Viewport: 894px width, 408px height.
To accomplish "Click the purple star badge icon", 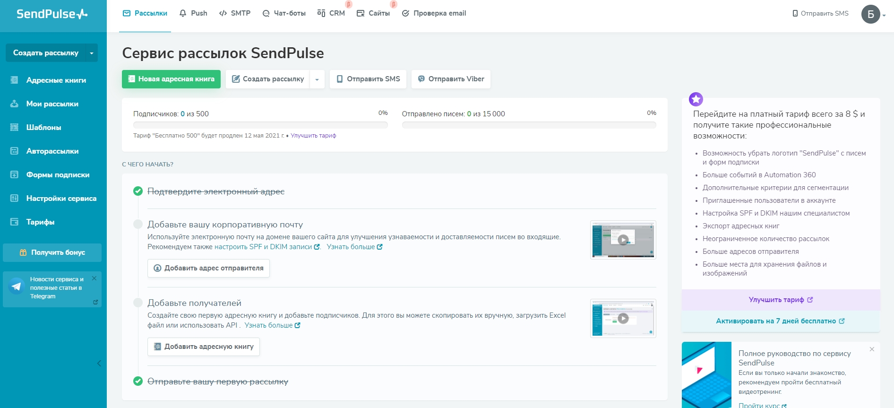I will point(696,99).
